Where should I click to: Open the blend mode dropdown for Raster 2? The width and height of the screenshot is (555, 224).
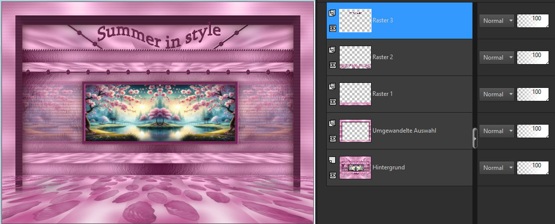tap(497, 58)
